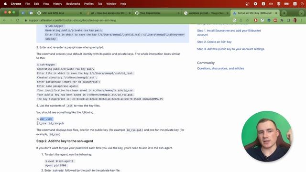
Task: Click the webcam video thumbnail
Action: point(267,136)
